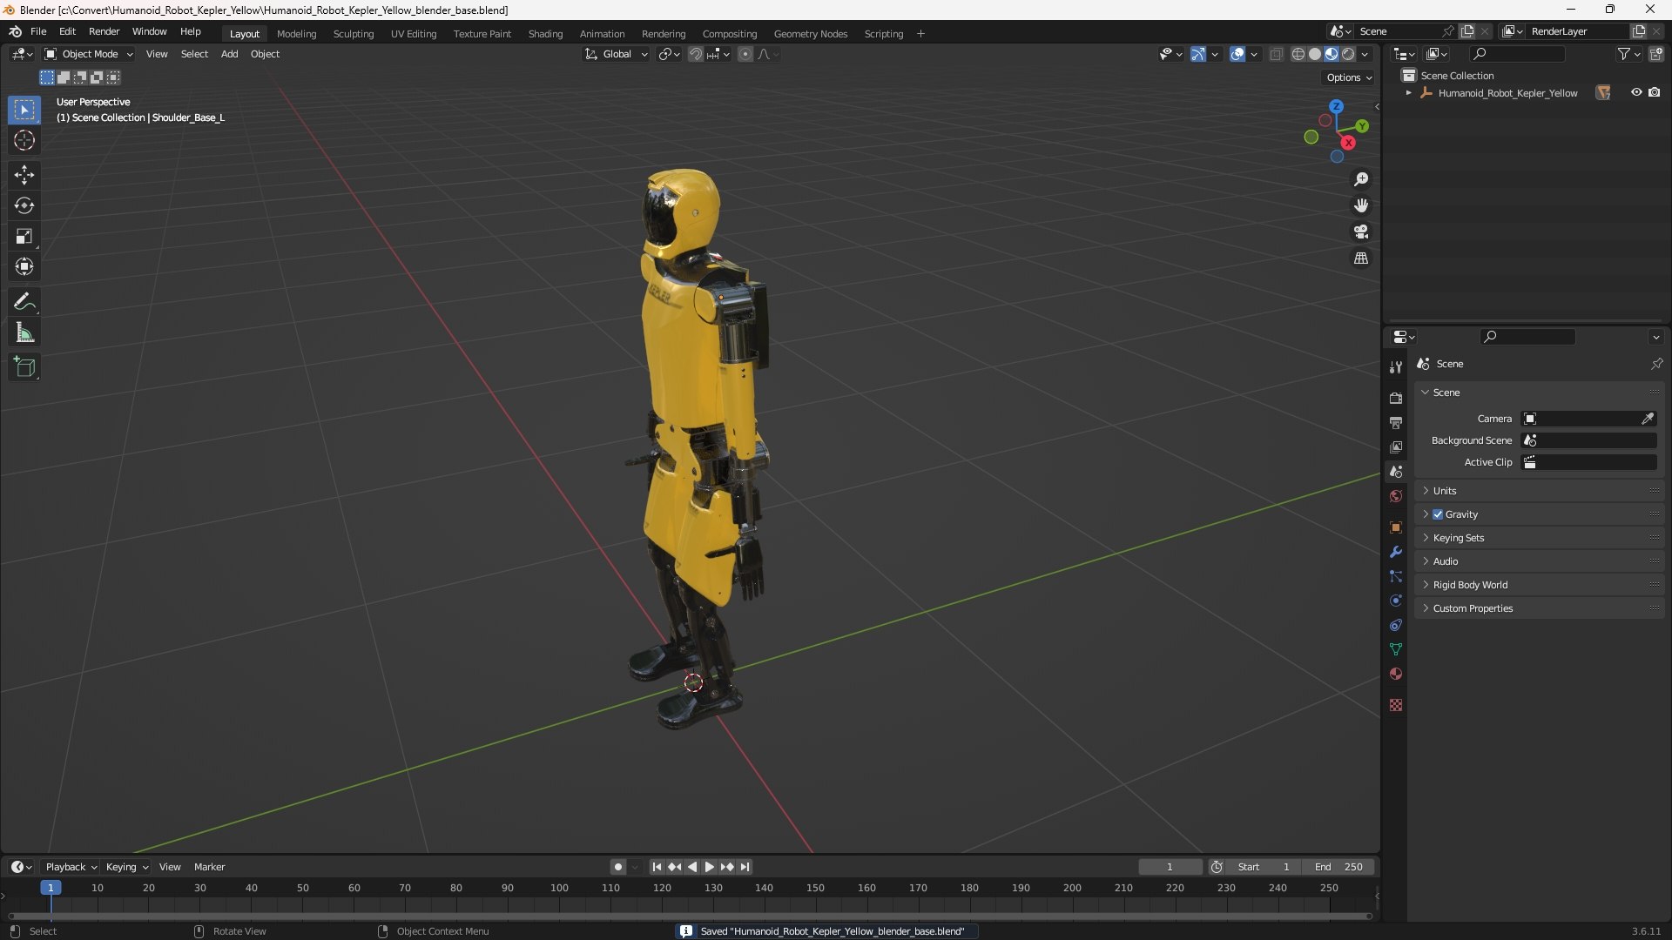The height and width of the screenshot is (940, 1672).
Task: Toggle camera view with the camera icon
Action: [x=1361, y=232]
